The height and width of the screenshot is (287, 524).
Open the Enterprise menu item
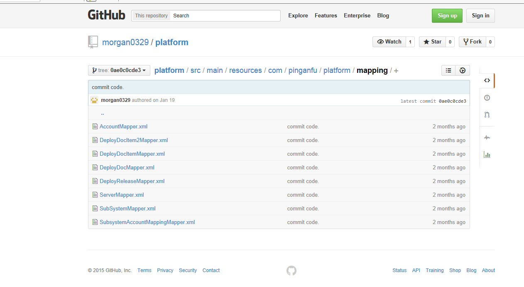357,15
